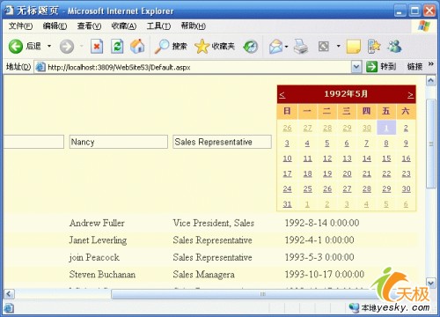Go to previous month in calendar
Image resolution: width=440 pixels, height=317 pixels.
point(282,94)
